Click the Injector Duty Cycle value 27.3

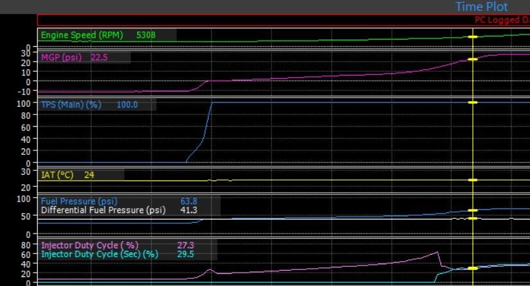(185, 245)
